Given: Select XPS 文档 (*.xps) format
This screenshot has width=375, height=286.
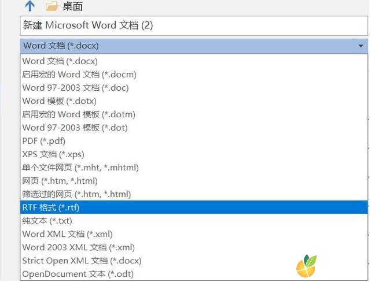Looking at the screenshot, I should [x=194, y=154].
